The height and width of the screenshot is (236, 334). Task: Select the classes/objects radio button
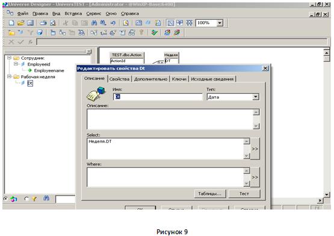point(5,199)
